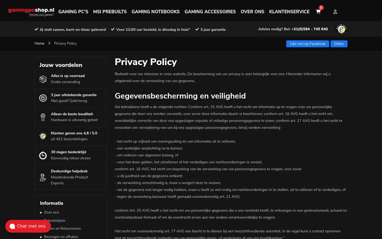The width and height of the screenshot is (382, 239).
Task: Open Bezorgen en afhalen sidebar link
Action: point(61,237)
